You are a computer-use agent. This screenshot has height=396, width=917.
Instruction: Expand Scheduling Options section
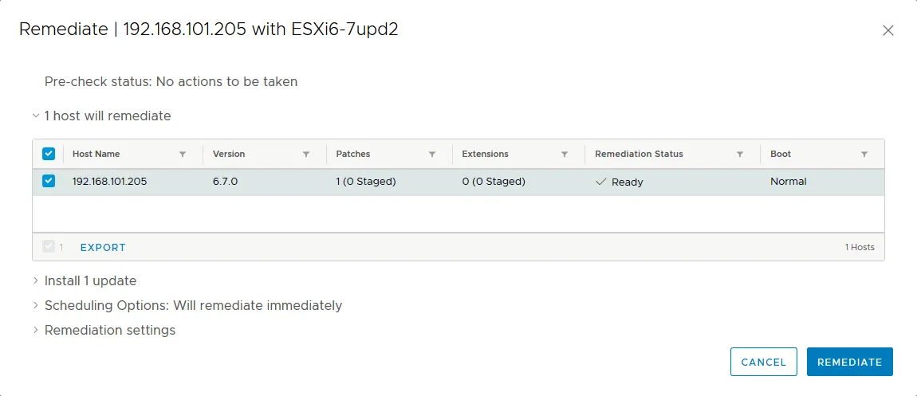[36, 305]
